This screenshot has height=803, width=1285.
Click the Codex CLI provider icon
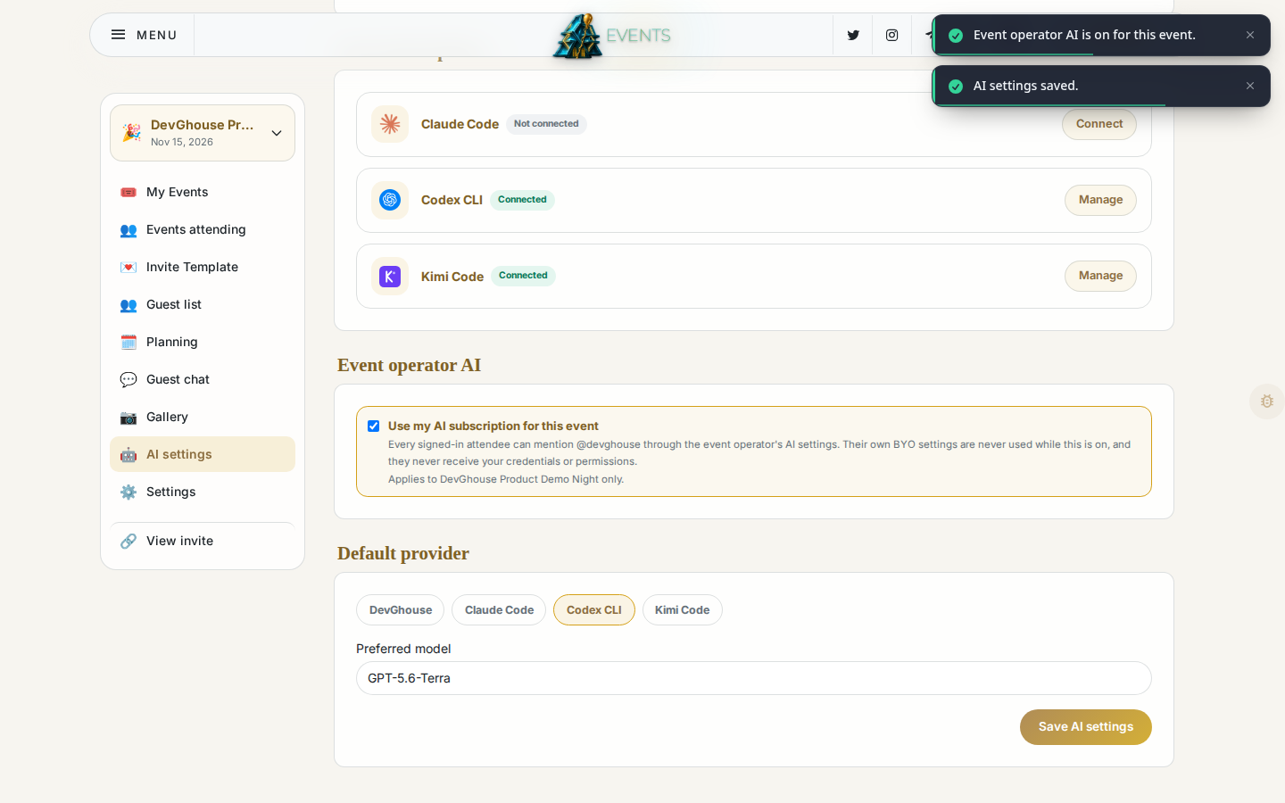[390, 200]
